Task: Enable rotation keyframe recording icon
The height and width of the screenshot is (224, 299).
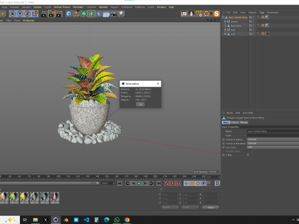Action: tap(198, 184)
